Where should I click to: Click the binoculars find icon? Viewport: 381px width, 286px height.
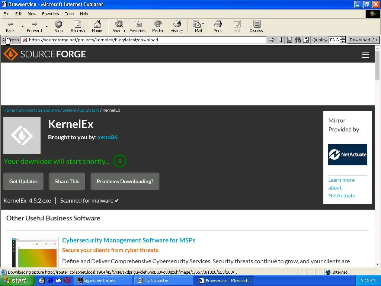tap(298, 40)
